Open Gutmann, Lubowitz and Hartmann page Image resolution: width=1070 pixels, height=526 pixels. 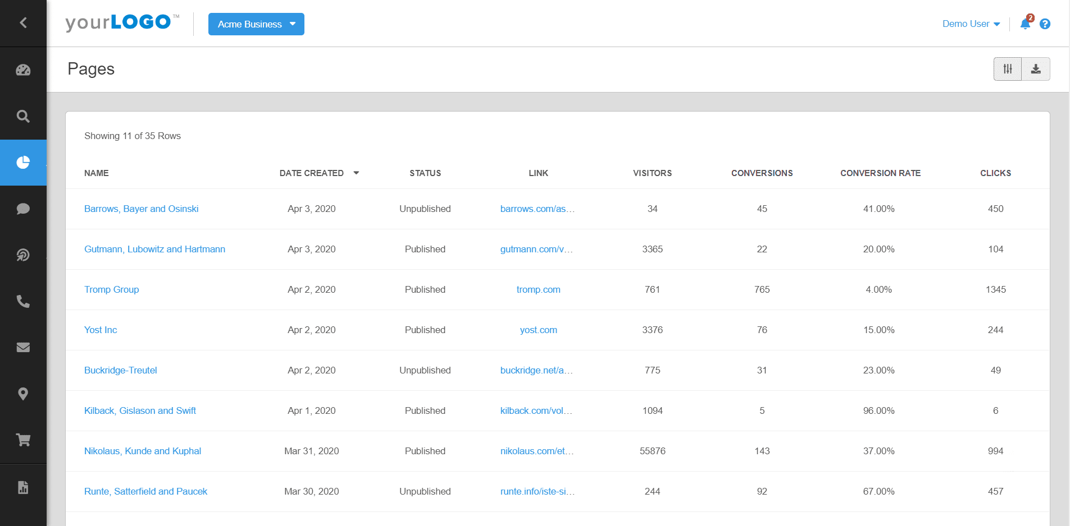click(x=154, y=249)
